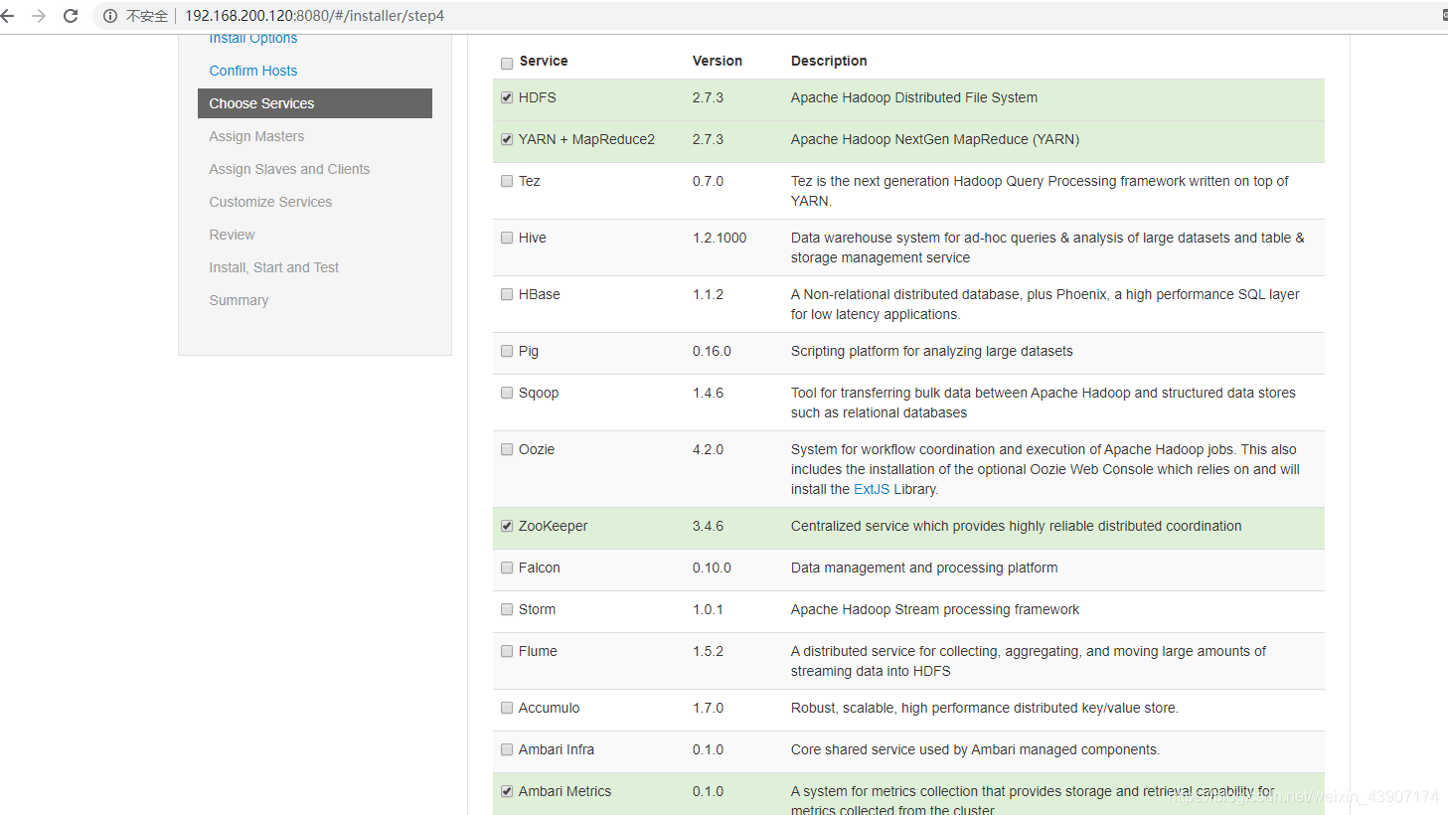
Task: Click the Description column header
Action: (x=829, y=61)
